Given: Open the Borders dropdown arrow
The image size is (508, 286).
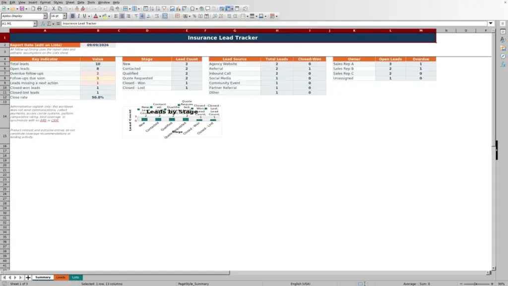Looking at the screenshot, I should 247,16.
